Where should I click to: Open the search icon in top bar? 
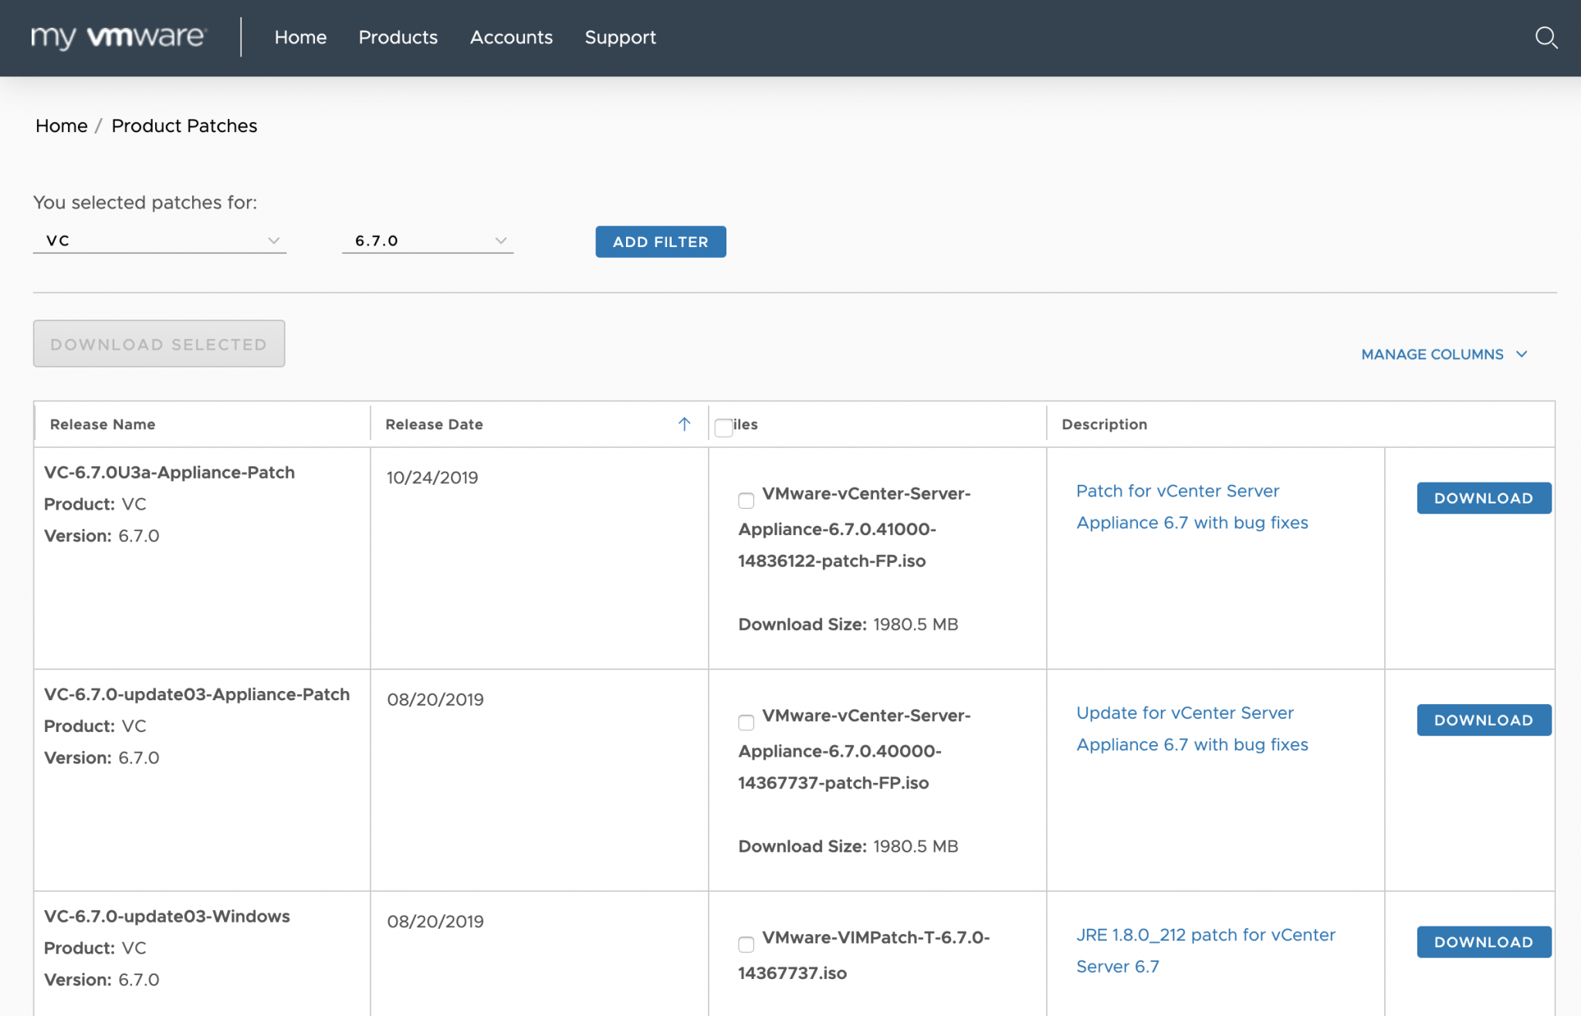click(1546, 37)
